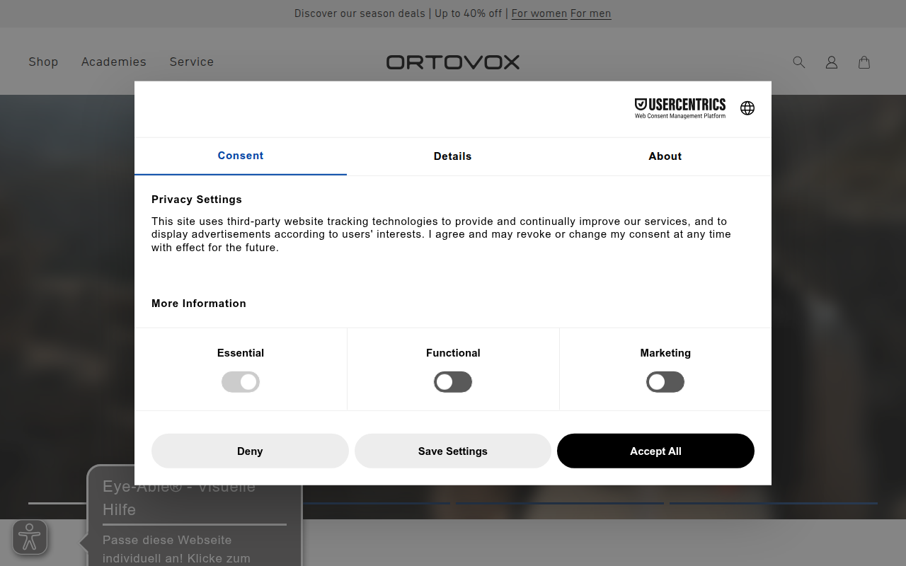Select the rightmost hero slider progress bar

[x=774, y=503]
